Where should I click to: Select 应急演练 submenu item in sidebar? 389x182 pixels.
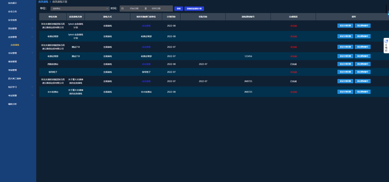[x=15, y=45]
